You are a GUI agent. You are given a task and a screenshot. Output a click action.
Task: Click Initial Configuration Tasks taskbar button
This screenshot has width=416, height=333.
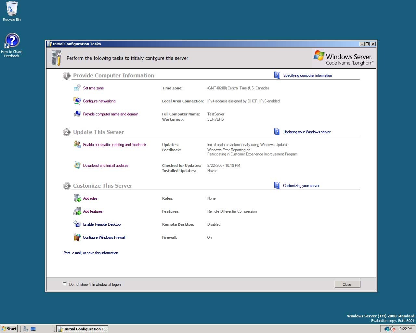coord(82,329)
